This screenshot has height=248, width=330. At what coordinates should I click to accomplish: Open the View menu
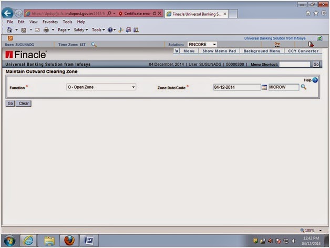point(34,22)
